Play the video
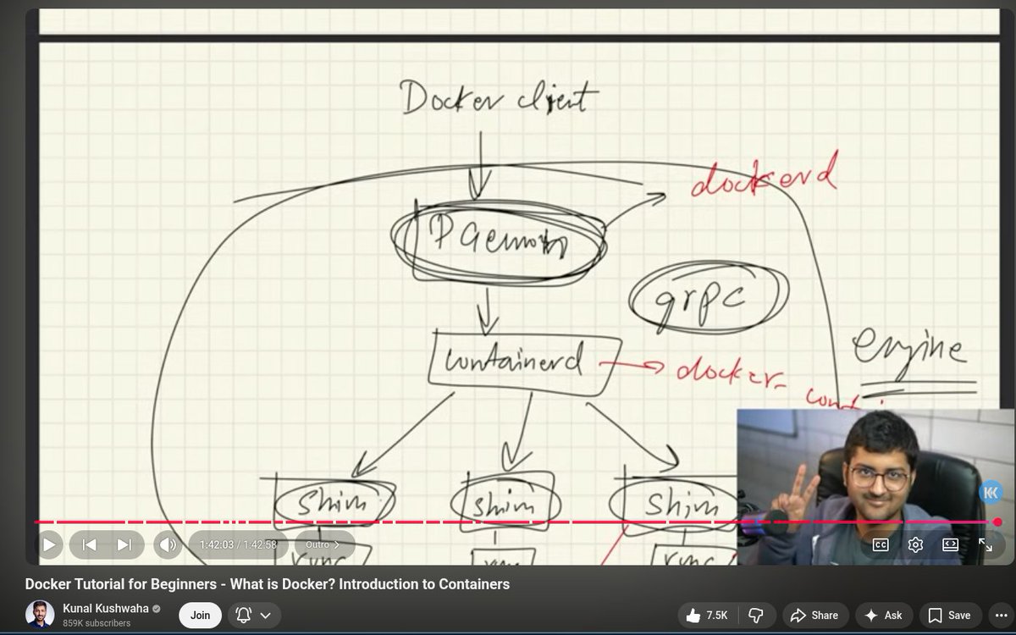Image resolution: width=1016 pixels, height=635 pixels. click(49, 544)
